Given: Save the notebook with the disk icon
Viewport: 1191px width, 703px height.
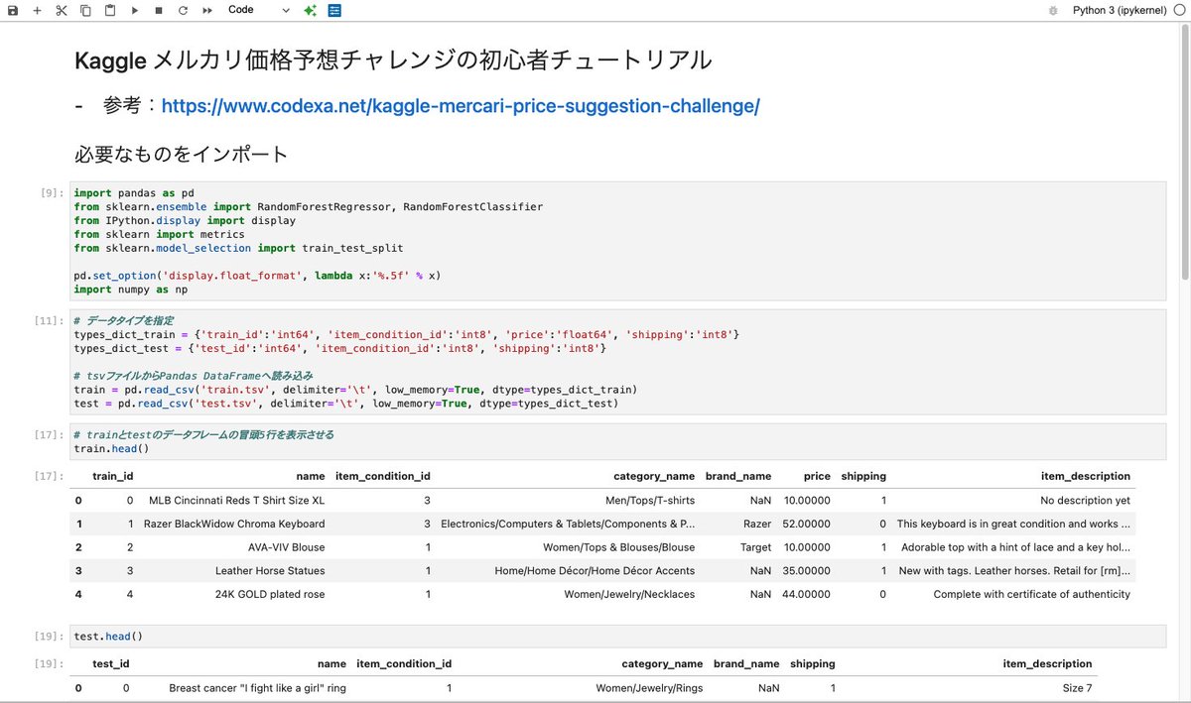Looking at the screenshot, I should tap(13, 10).
